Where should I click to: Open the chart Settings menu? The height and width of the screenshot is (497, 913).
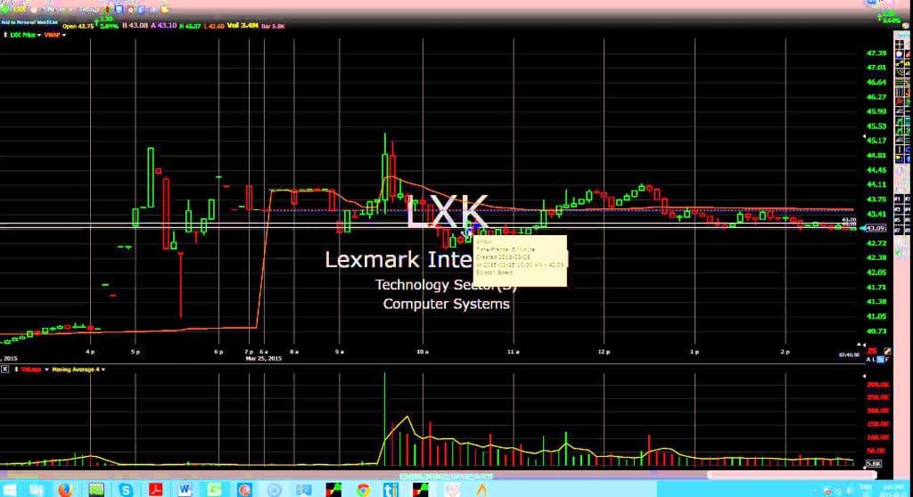[88, 10]
